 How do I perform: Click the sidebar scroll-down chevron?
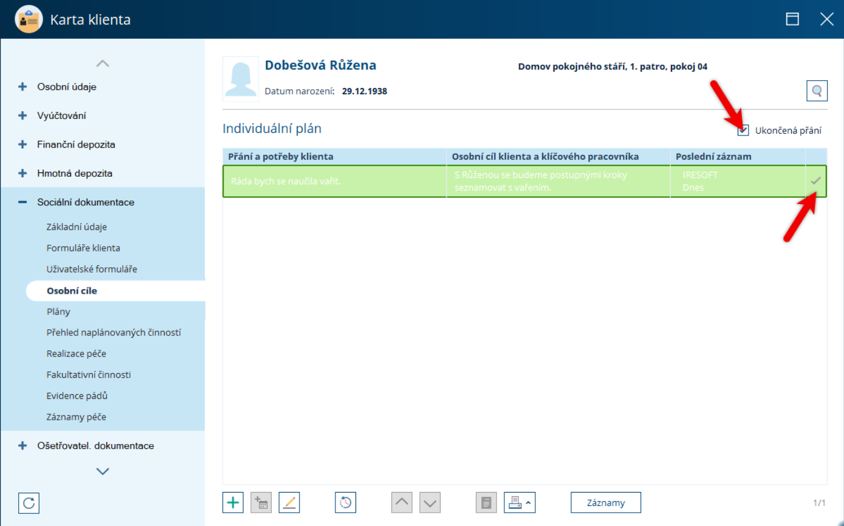point(103,471)
